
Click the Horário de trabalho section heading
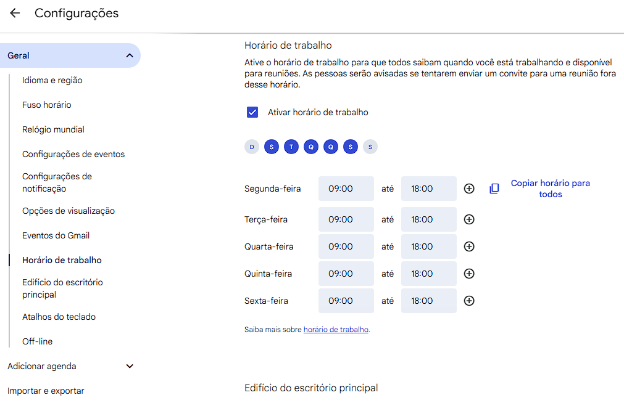click(288, 46)
